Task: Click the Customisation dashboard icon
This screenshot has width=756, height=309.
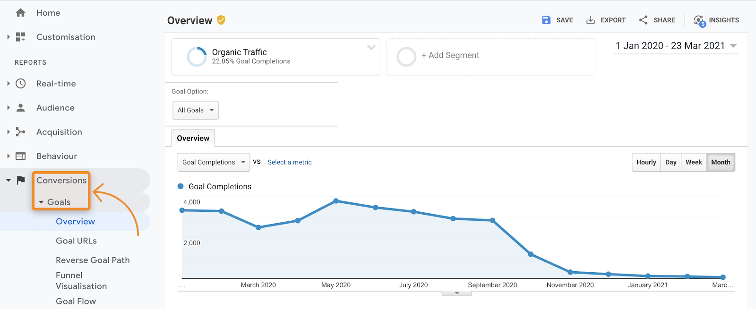Action: 20,37
